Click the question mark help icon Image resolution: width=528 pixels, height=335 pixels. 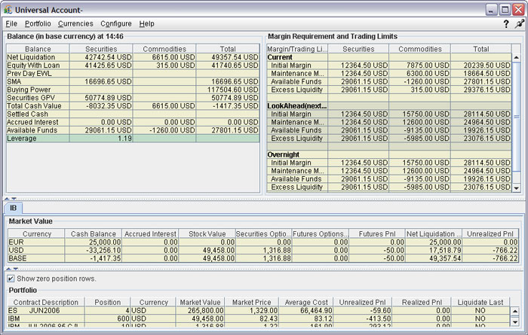coord(505,24)
